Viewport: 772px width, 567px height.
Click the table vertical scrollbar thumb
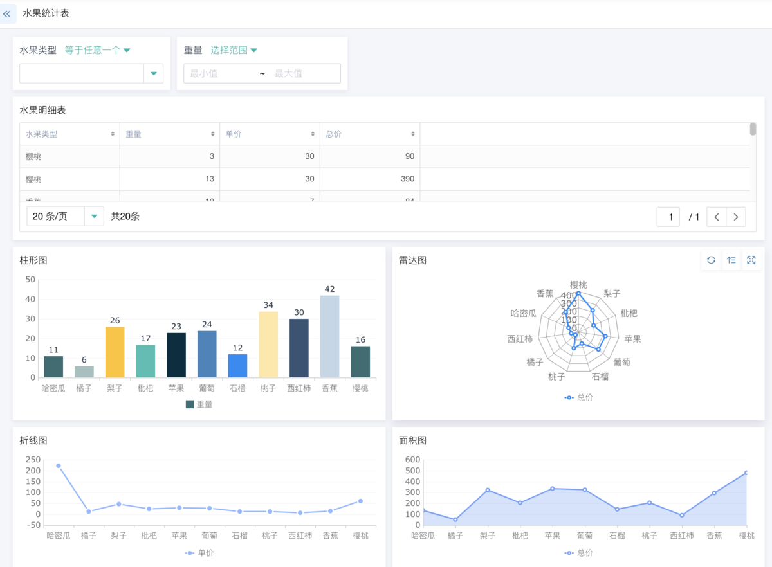753,129
